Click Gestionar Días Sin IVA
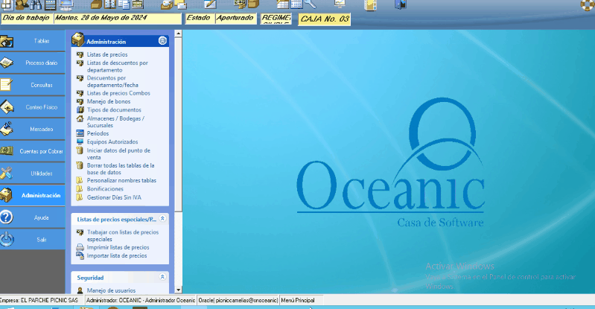Screen dimensions: 595x309 point(114,197)
